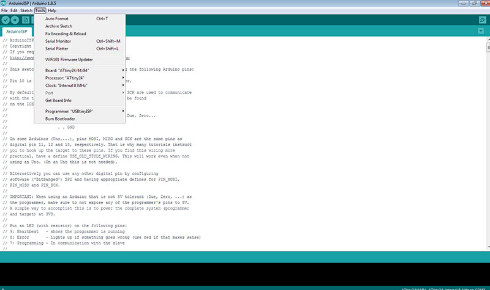
Task: Open Serial Plotter from Tools menu
Action: click(80, 49)
